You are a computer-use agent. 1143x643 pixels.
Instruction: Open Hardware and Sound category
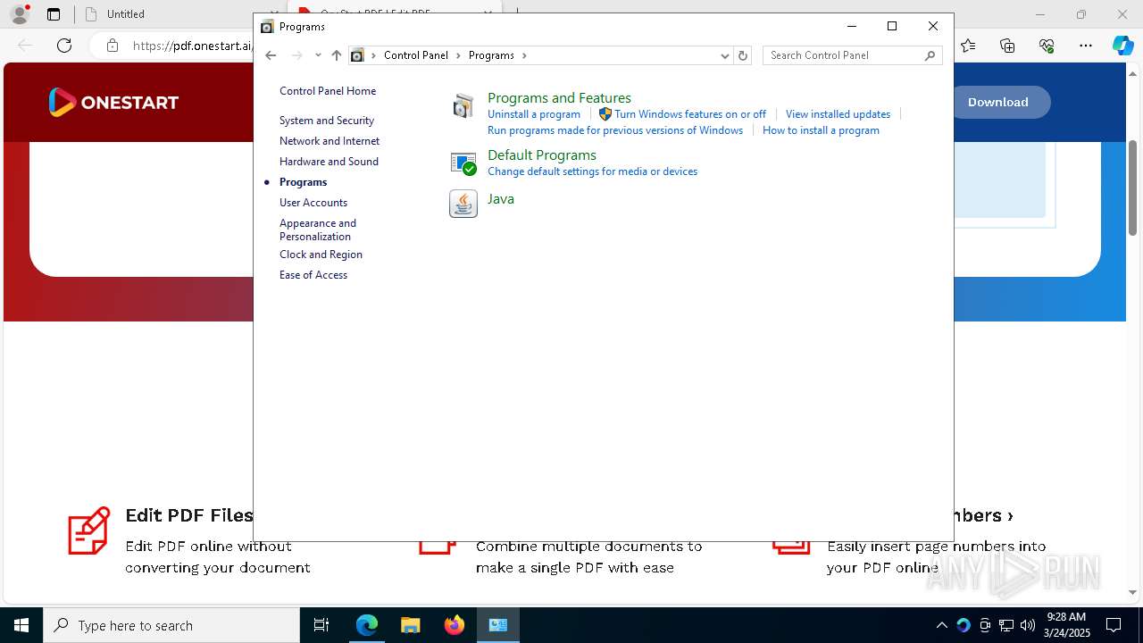point(329,162)
